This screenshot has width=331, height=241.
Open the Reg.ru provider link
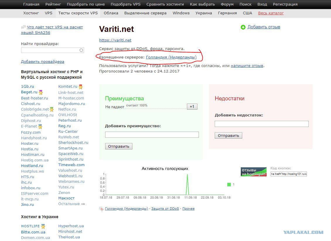[x=65, y=126]
